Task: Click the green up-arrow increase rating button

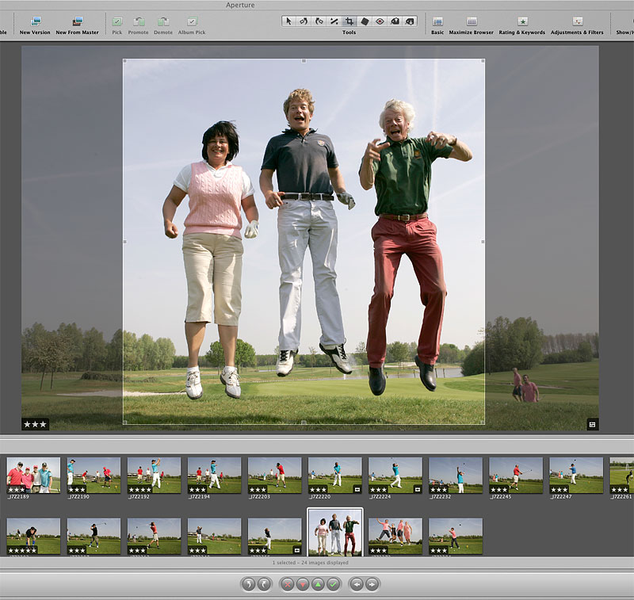Action: (318, 584)
